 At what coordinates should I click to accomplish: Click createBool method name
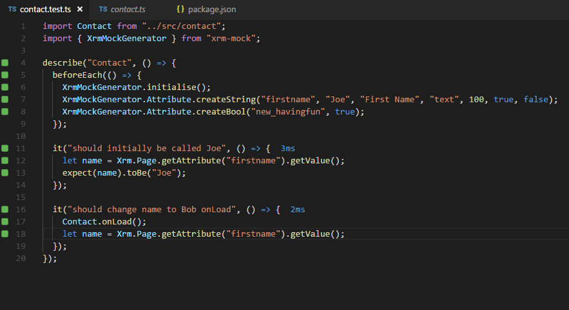221,111
